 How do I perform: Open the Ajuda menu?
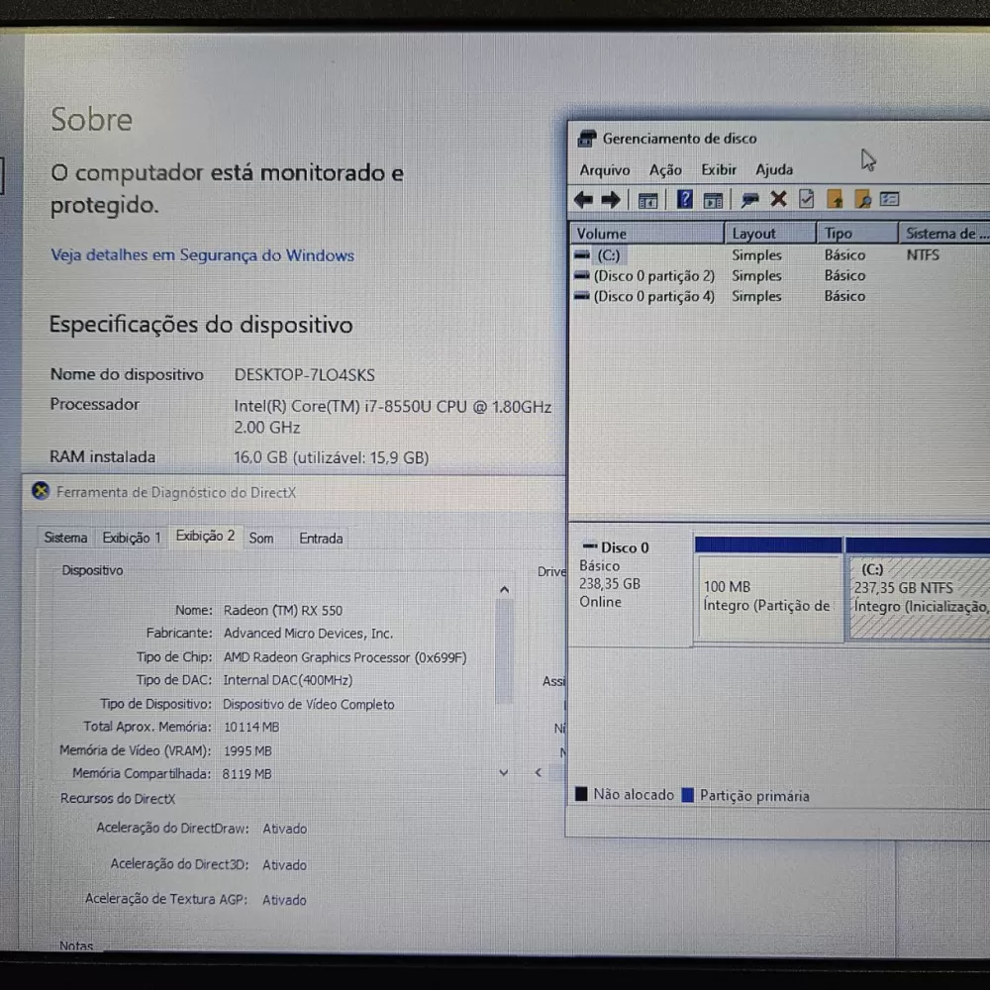point(774,170)
